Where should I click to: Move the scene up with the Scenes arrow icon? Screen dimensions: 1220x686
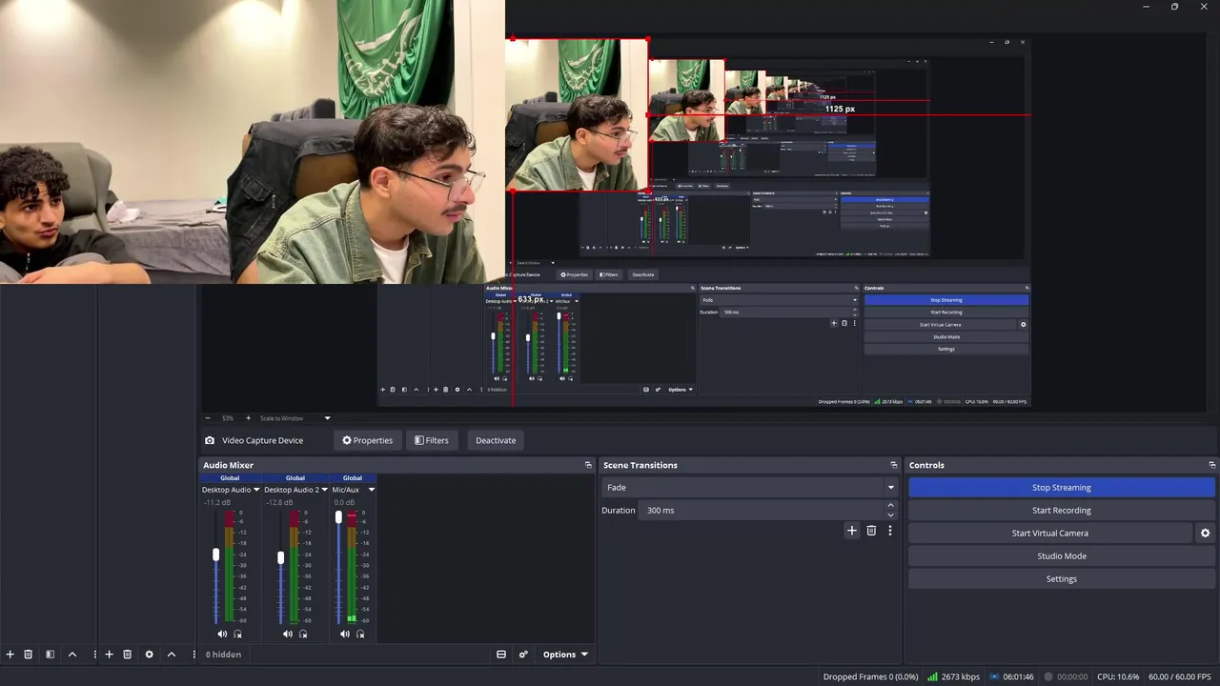coord(72,655)
